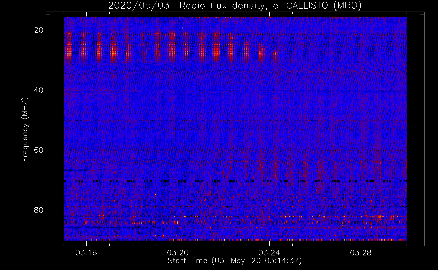Click the 'Frequency (MHZ)' axis label
Viewport: 438px width, 270px height.
[x=25, y=130]
